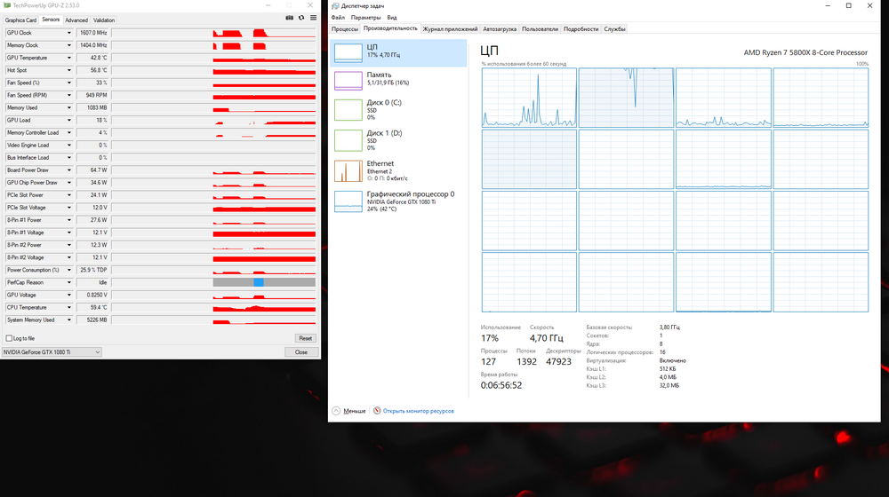
Task: Open the resource monitor link
Action: [418, 411]
